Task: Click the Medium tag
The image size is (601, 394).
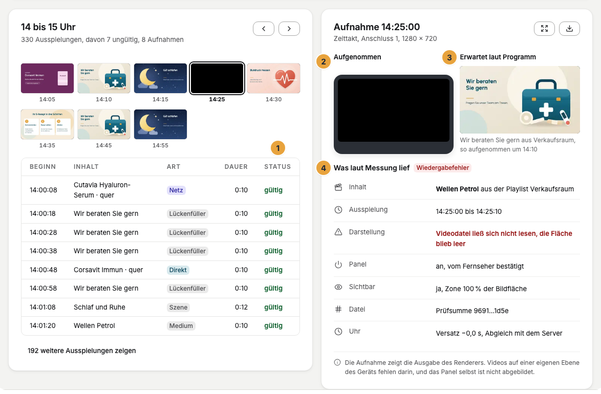Action: [181, 326]
